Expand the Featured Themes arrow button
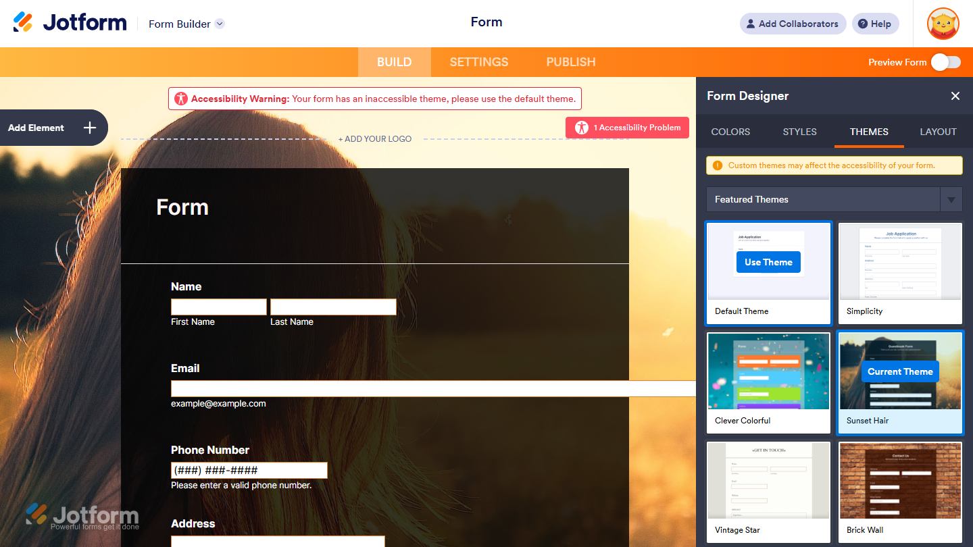This screenshot has height=547, width=973. point(951,199)
